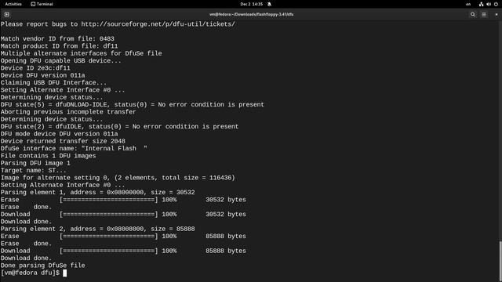Open the terminal hamburger menu
The image size is (502, 282).
pyautogui.click(x=484, y=14)
